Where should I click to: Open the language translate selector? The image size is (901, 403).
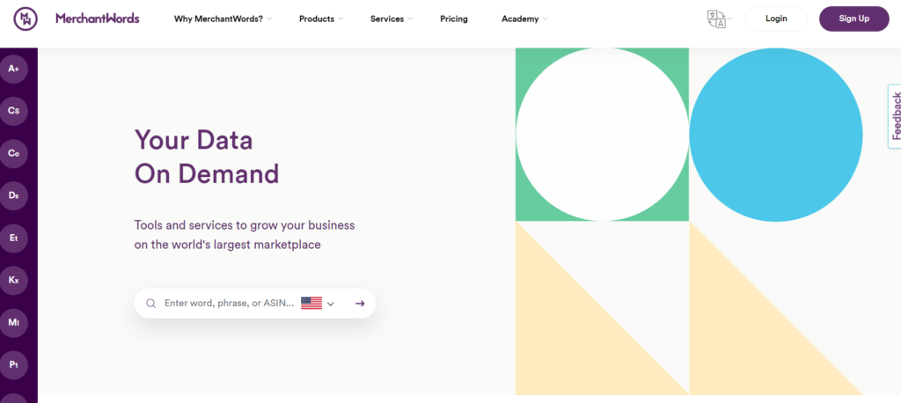[720, 18]
